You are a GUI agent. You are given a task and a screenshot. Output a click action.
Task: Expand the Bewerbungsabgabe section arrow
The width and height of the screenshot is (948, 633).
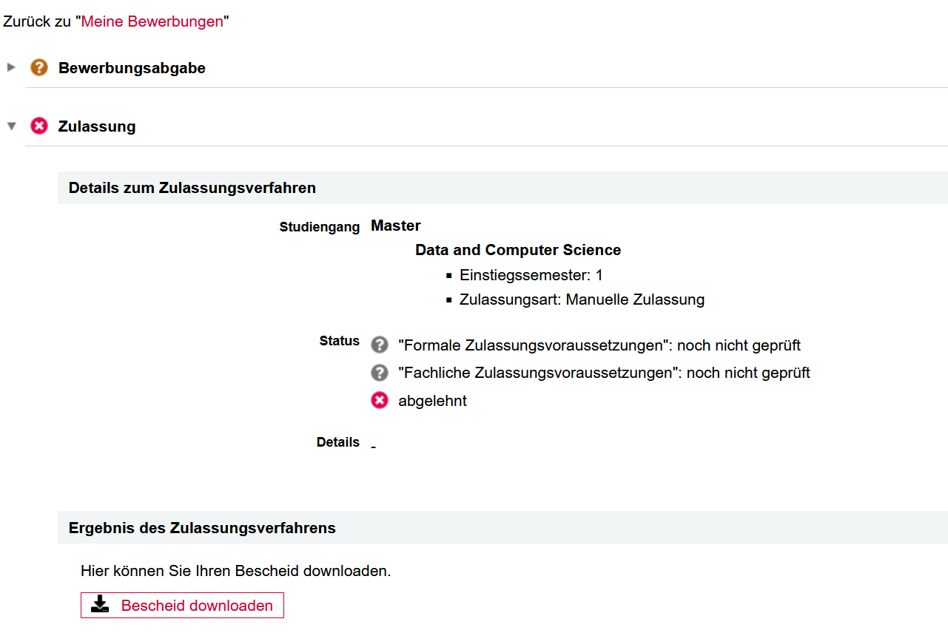click(x=11, y=67)
